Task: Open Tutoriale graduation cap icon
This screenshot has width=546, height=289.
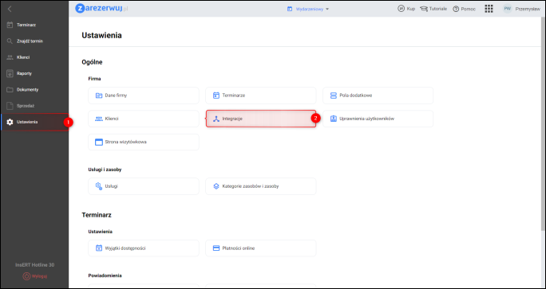Action: [x=423, y=9]
